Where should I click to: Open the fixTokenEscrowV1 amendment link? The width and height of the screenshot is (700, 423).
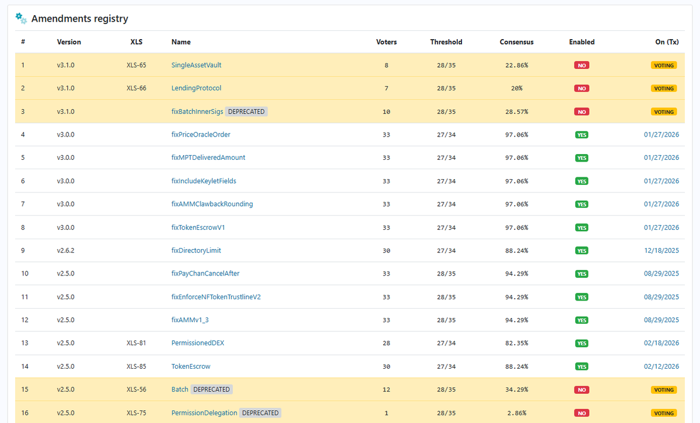pos(198,228)
